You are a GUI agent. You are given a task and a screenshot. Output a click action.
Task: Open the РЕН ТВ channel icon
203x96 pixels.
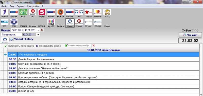click(60, 12)
